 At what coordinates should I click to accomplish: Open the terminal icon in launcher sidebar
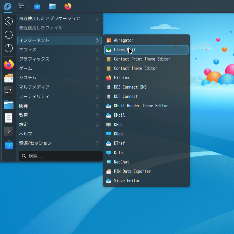click(x=9, y=131)
